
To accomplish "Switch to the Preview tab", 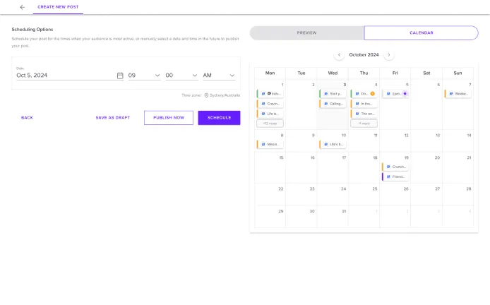I will pos(307,32).
